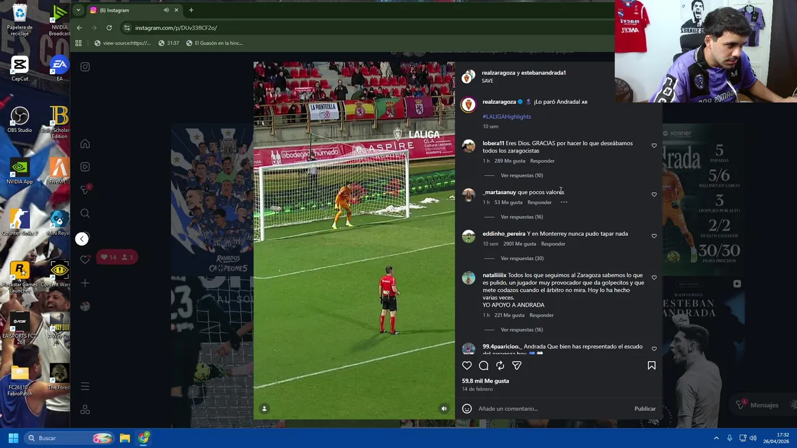Open Reels from the Instagram sidebar
The height and width of the screenshot is (448, 797).
85,167
